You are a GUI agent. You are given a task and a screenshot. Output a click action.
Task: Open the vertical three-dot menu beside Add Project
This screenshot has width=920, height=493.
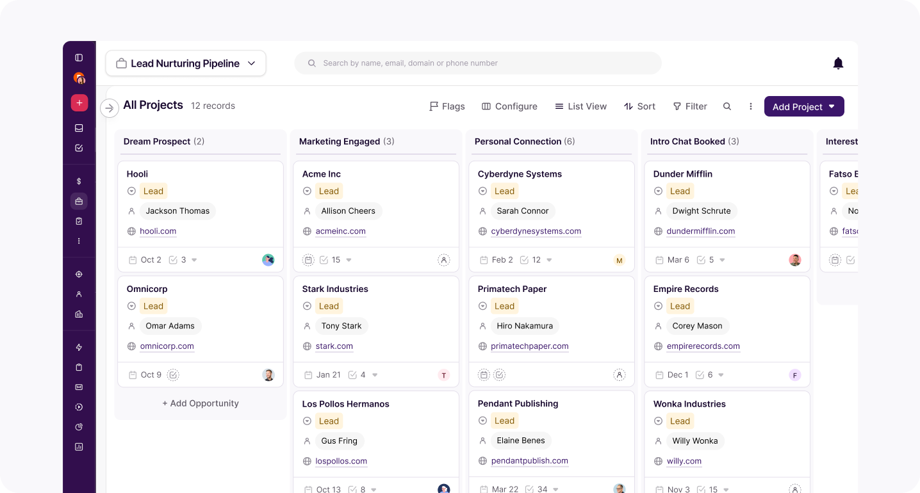click(x=751, y=106)
